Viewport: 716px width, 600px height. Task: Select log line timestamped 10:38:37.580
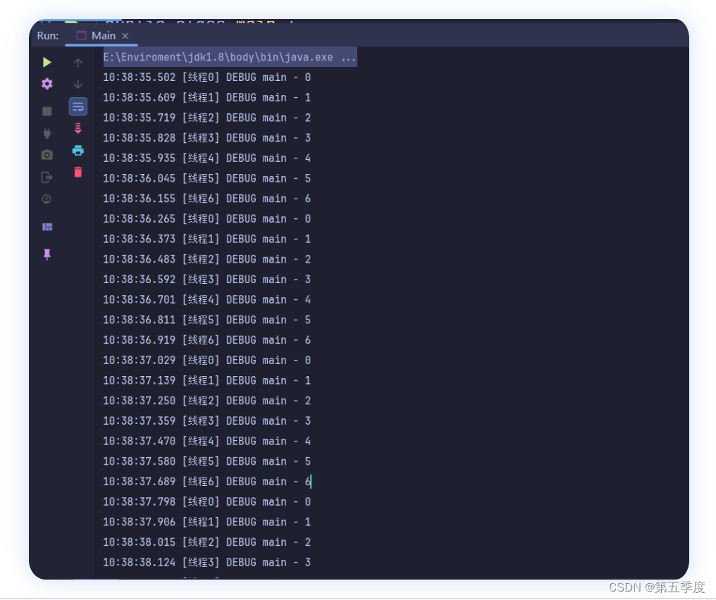click(x=207, y=461)
